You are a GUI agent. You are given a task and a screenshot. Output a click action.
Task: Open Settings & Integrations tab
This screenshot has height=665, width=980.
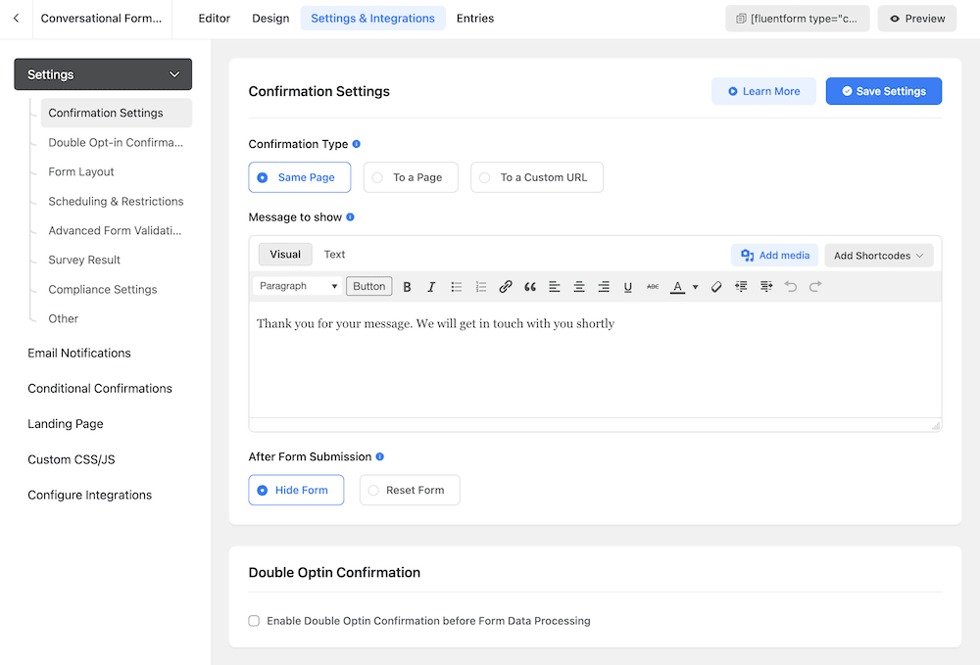[x=373, y=18]
